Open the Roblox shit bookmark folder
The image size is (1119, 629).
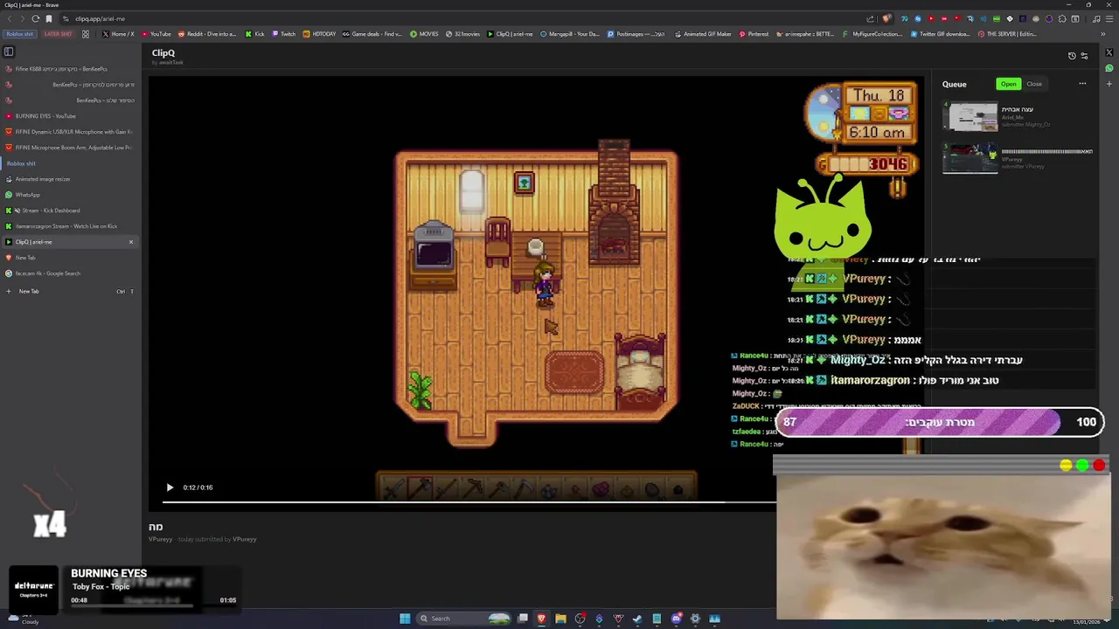19,34
